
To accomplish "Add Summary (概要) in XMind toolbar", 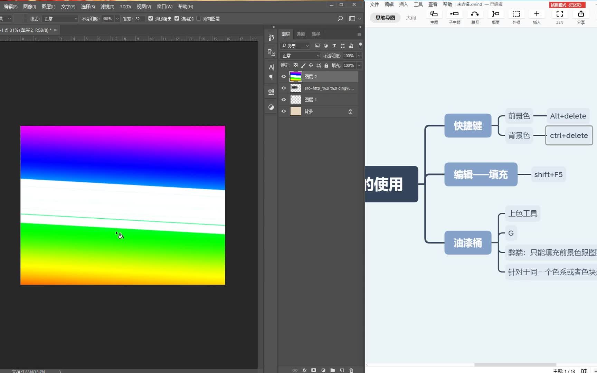I will (x=495, y=17).
